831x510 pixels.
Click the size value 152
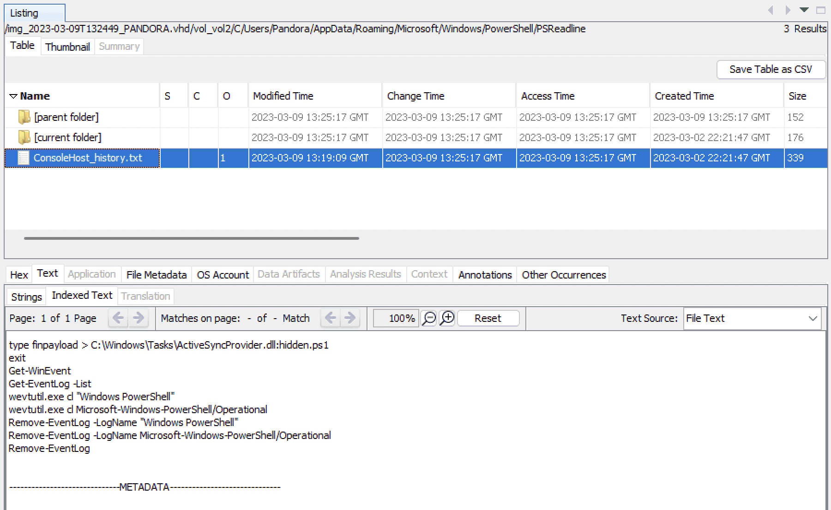click(x=795, y=117)
